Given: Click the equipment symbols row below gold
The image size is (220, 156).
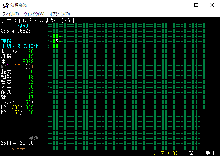Looking at the screenshot, I should tap(17, 66).
